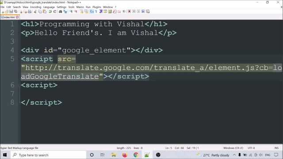The image size is (283, 159).
Task: Toggle the Monitoring eye icon
Action: (x=124, y=11)
